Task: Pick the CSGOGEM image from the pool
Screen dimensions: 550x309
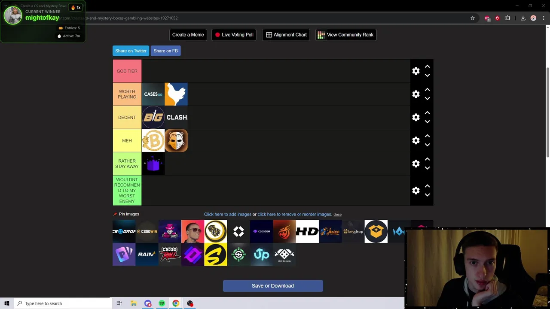Action: pos(261,231)
